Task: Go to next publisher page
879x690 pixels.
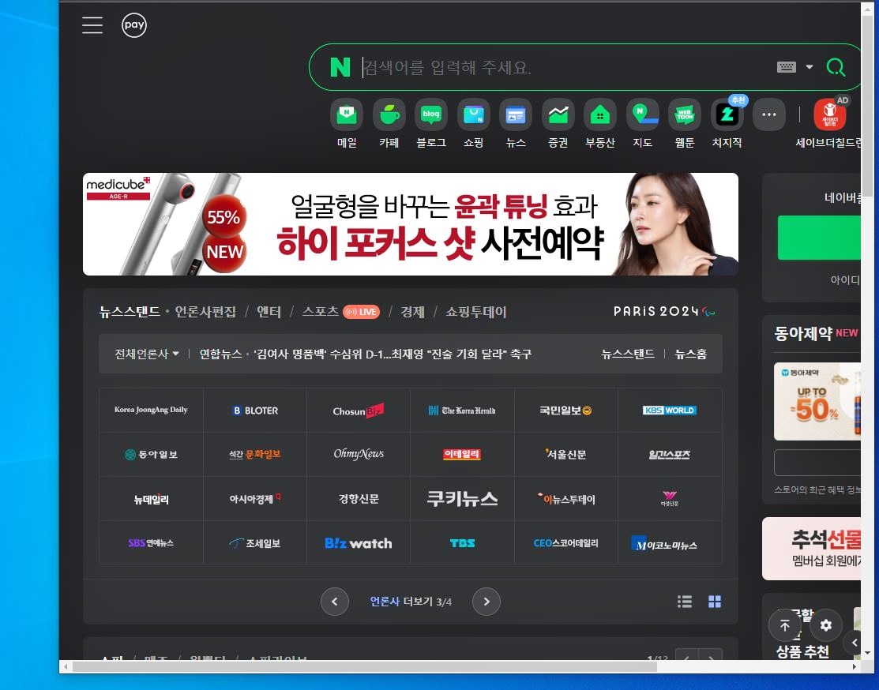Action: (486, 602)
